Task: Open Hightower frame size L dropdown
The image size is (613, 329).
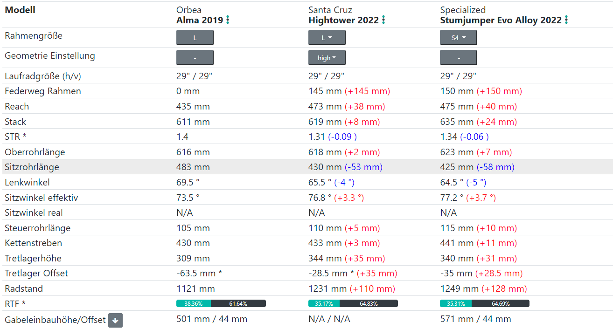Action: click(327, 38)
